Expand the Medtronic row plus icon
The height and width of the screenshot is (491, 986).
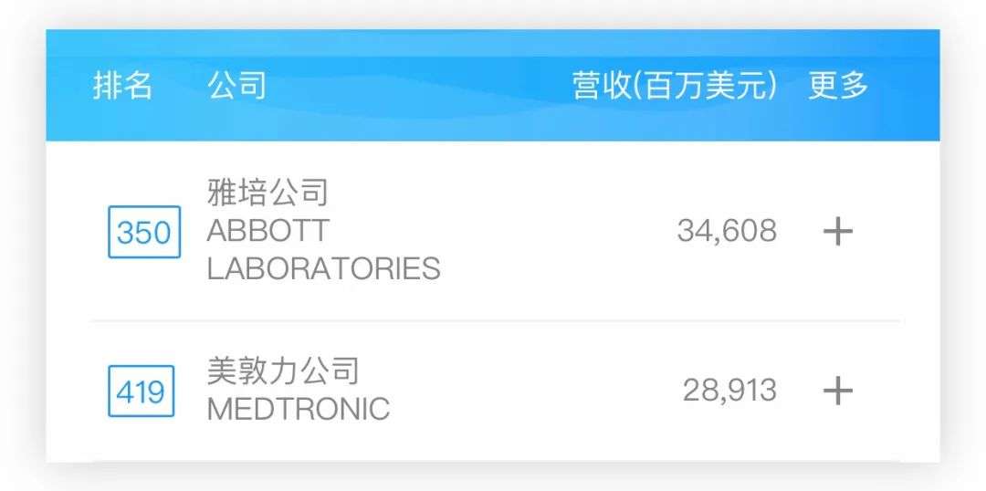pyautogui.click(x=837, y=392)
